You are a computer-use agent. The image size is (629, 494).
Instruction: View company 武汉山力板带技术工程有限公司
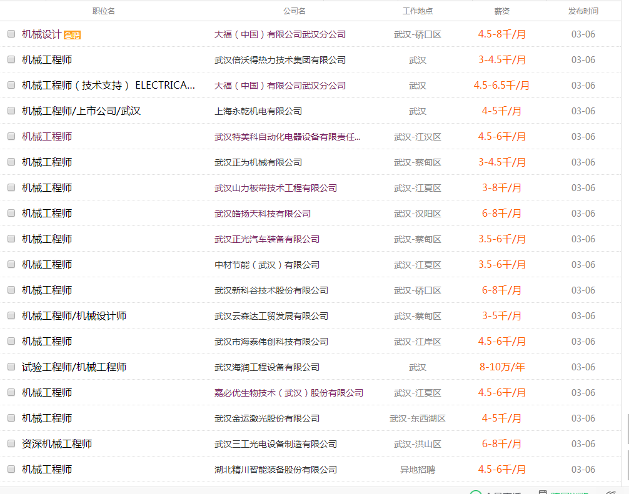[276, 189]
